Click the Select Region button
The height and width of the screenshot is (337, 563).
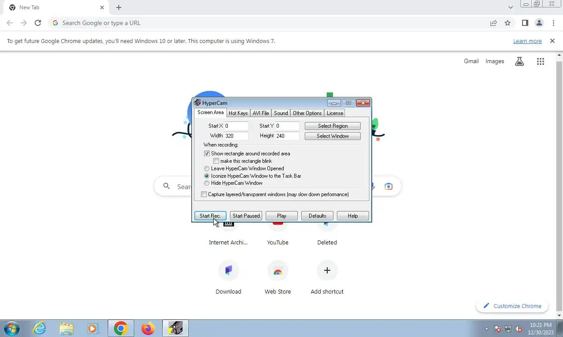333,126
